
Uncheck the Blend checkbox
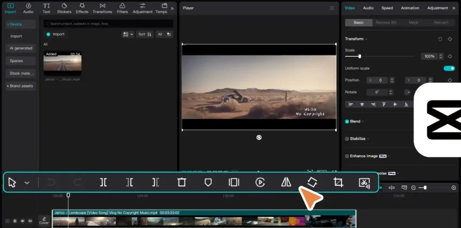tap(347, 122)
